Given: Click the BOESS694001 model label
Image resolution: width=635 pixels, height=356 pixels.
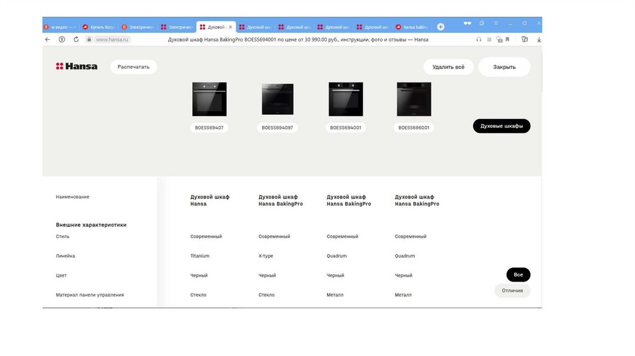Looking at the screenshot, I should coord(345,128).
